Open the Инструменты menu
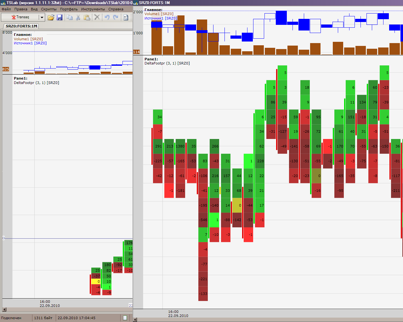Viewport: 403px width, 322px height. [x=93, y=9]
